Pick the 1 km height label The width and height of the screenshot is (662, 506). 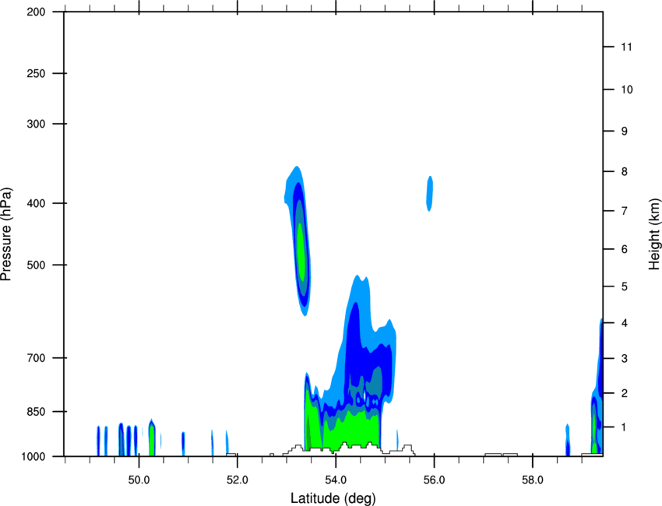[625, 427]
